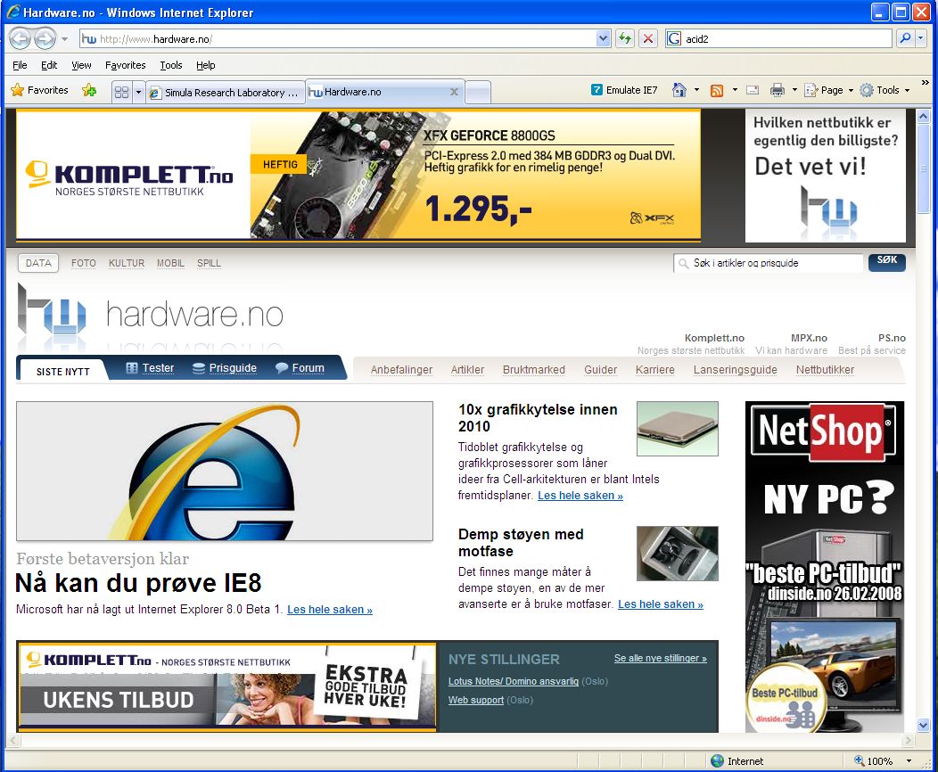This screenshot has width=938, height=772.
Task: Open search provider options dropdown
Action: pyautogui.click(x=921, y=39)
